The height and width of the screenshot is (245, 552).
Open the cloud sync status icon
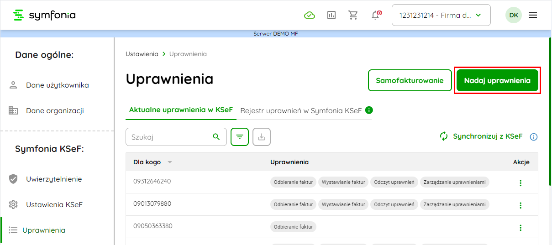click(310, 15)
